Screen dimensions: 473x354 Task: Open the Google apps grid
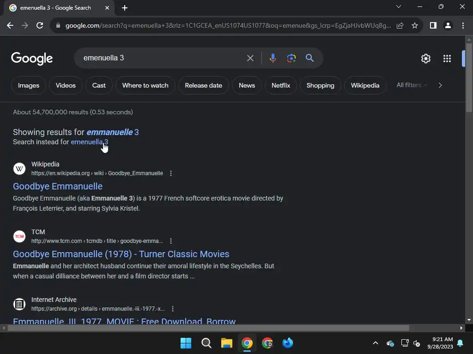(x=447, y=59)
